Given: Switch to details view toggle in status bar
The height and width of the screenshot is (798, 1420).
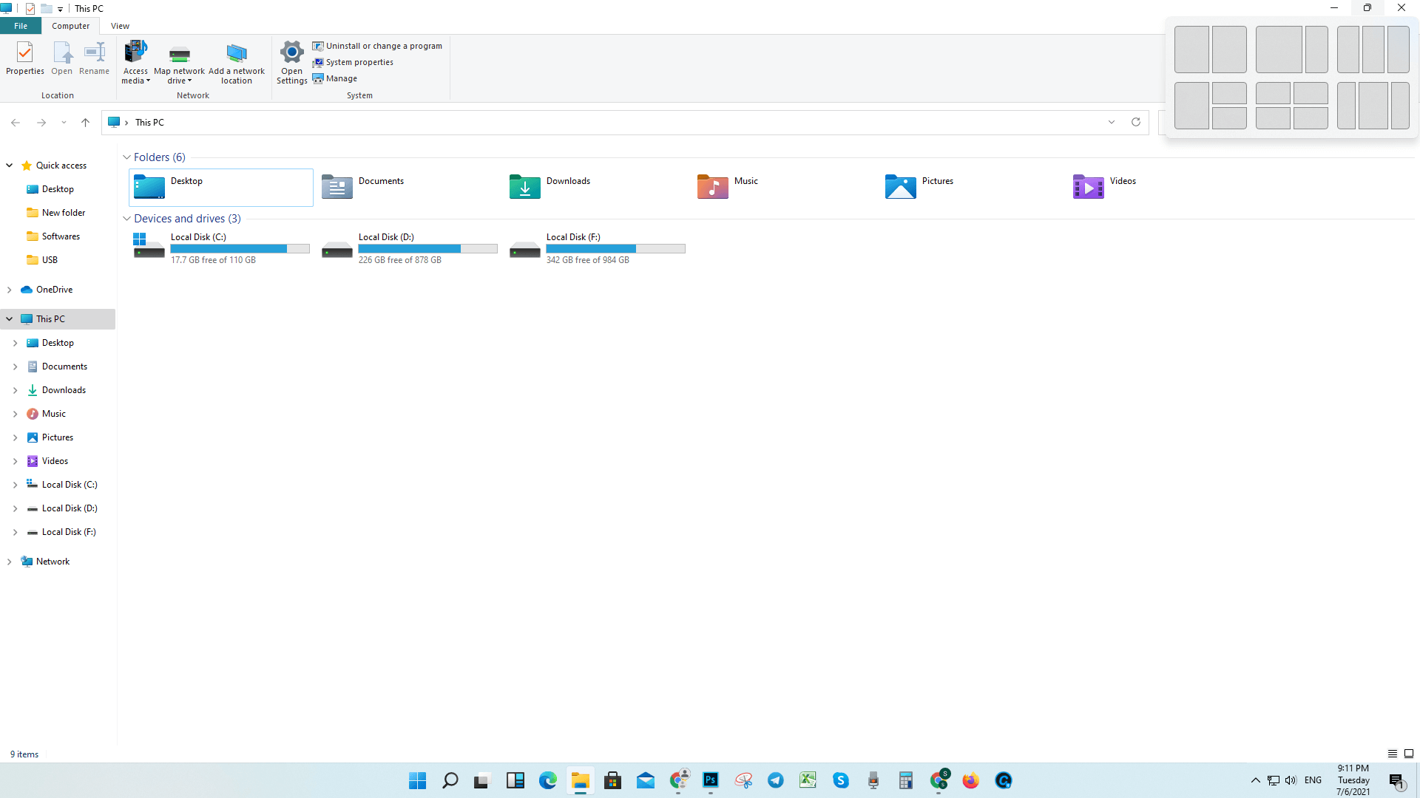Looking at the screenshot, I should coord(1392,754).
